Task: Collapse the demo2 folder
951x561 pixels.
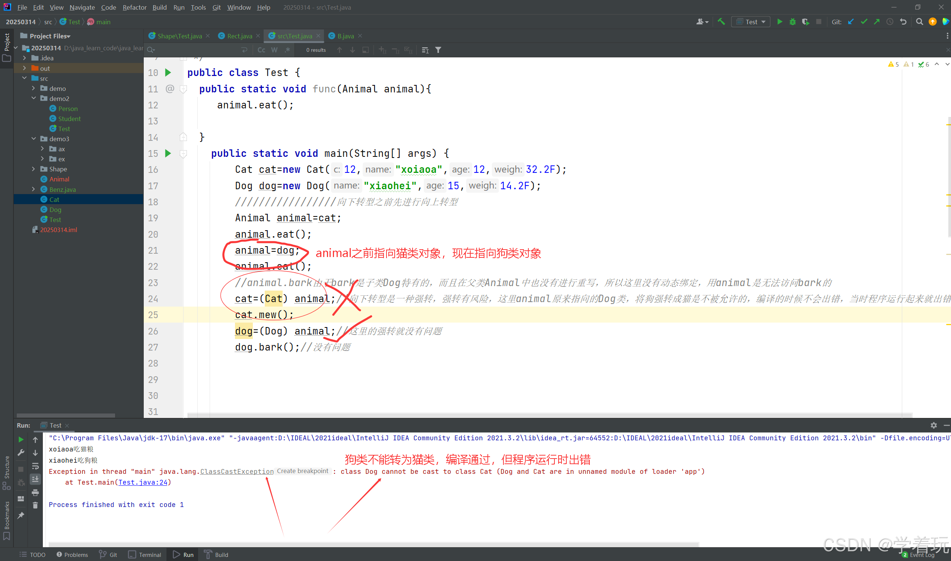Action: click(x=34, y=98)
